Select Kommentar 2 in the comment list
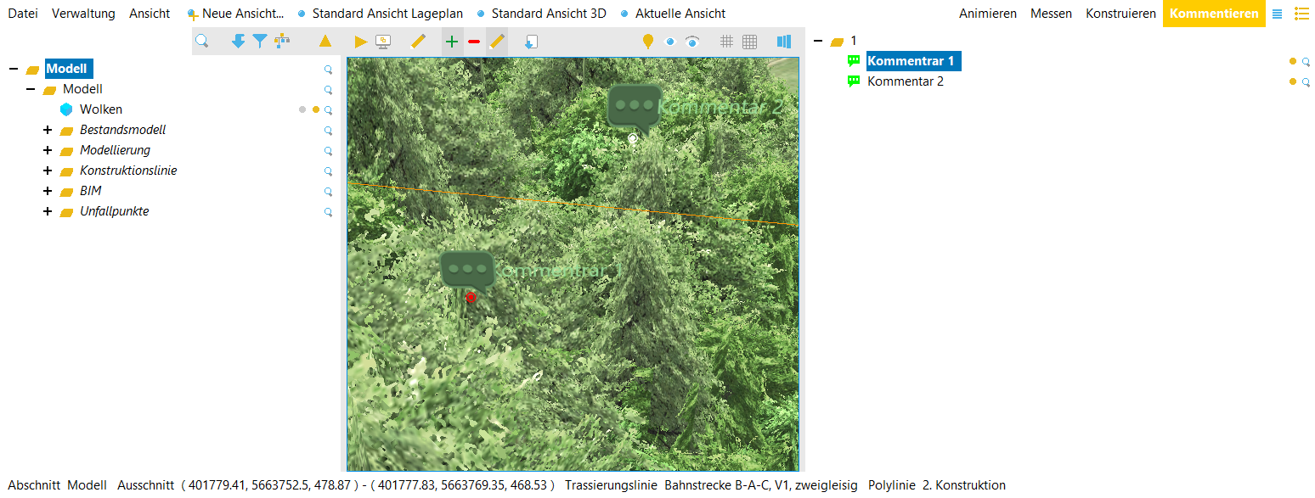Image resolution: width=1315 pixels, height=498 pixels. pos(905,81)
